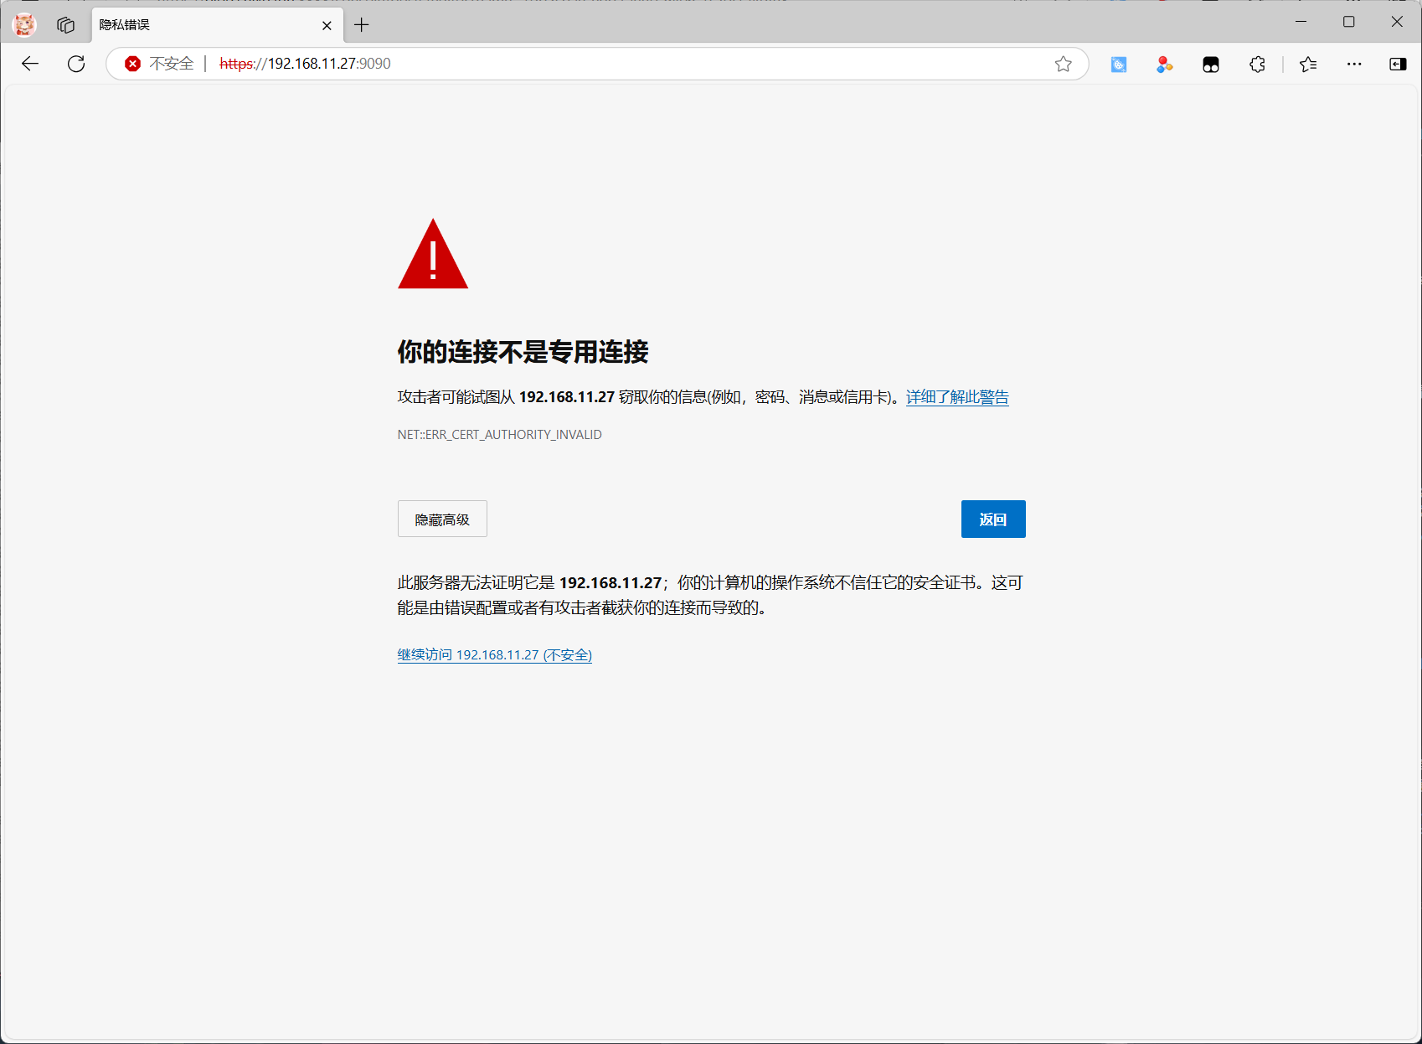Open a new tab with the plus button
Screen dimensions: 1422x1044
362,25
